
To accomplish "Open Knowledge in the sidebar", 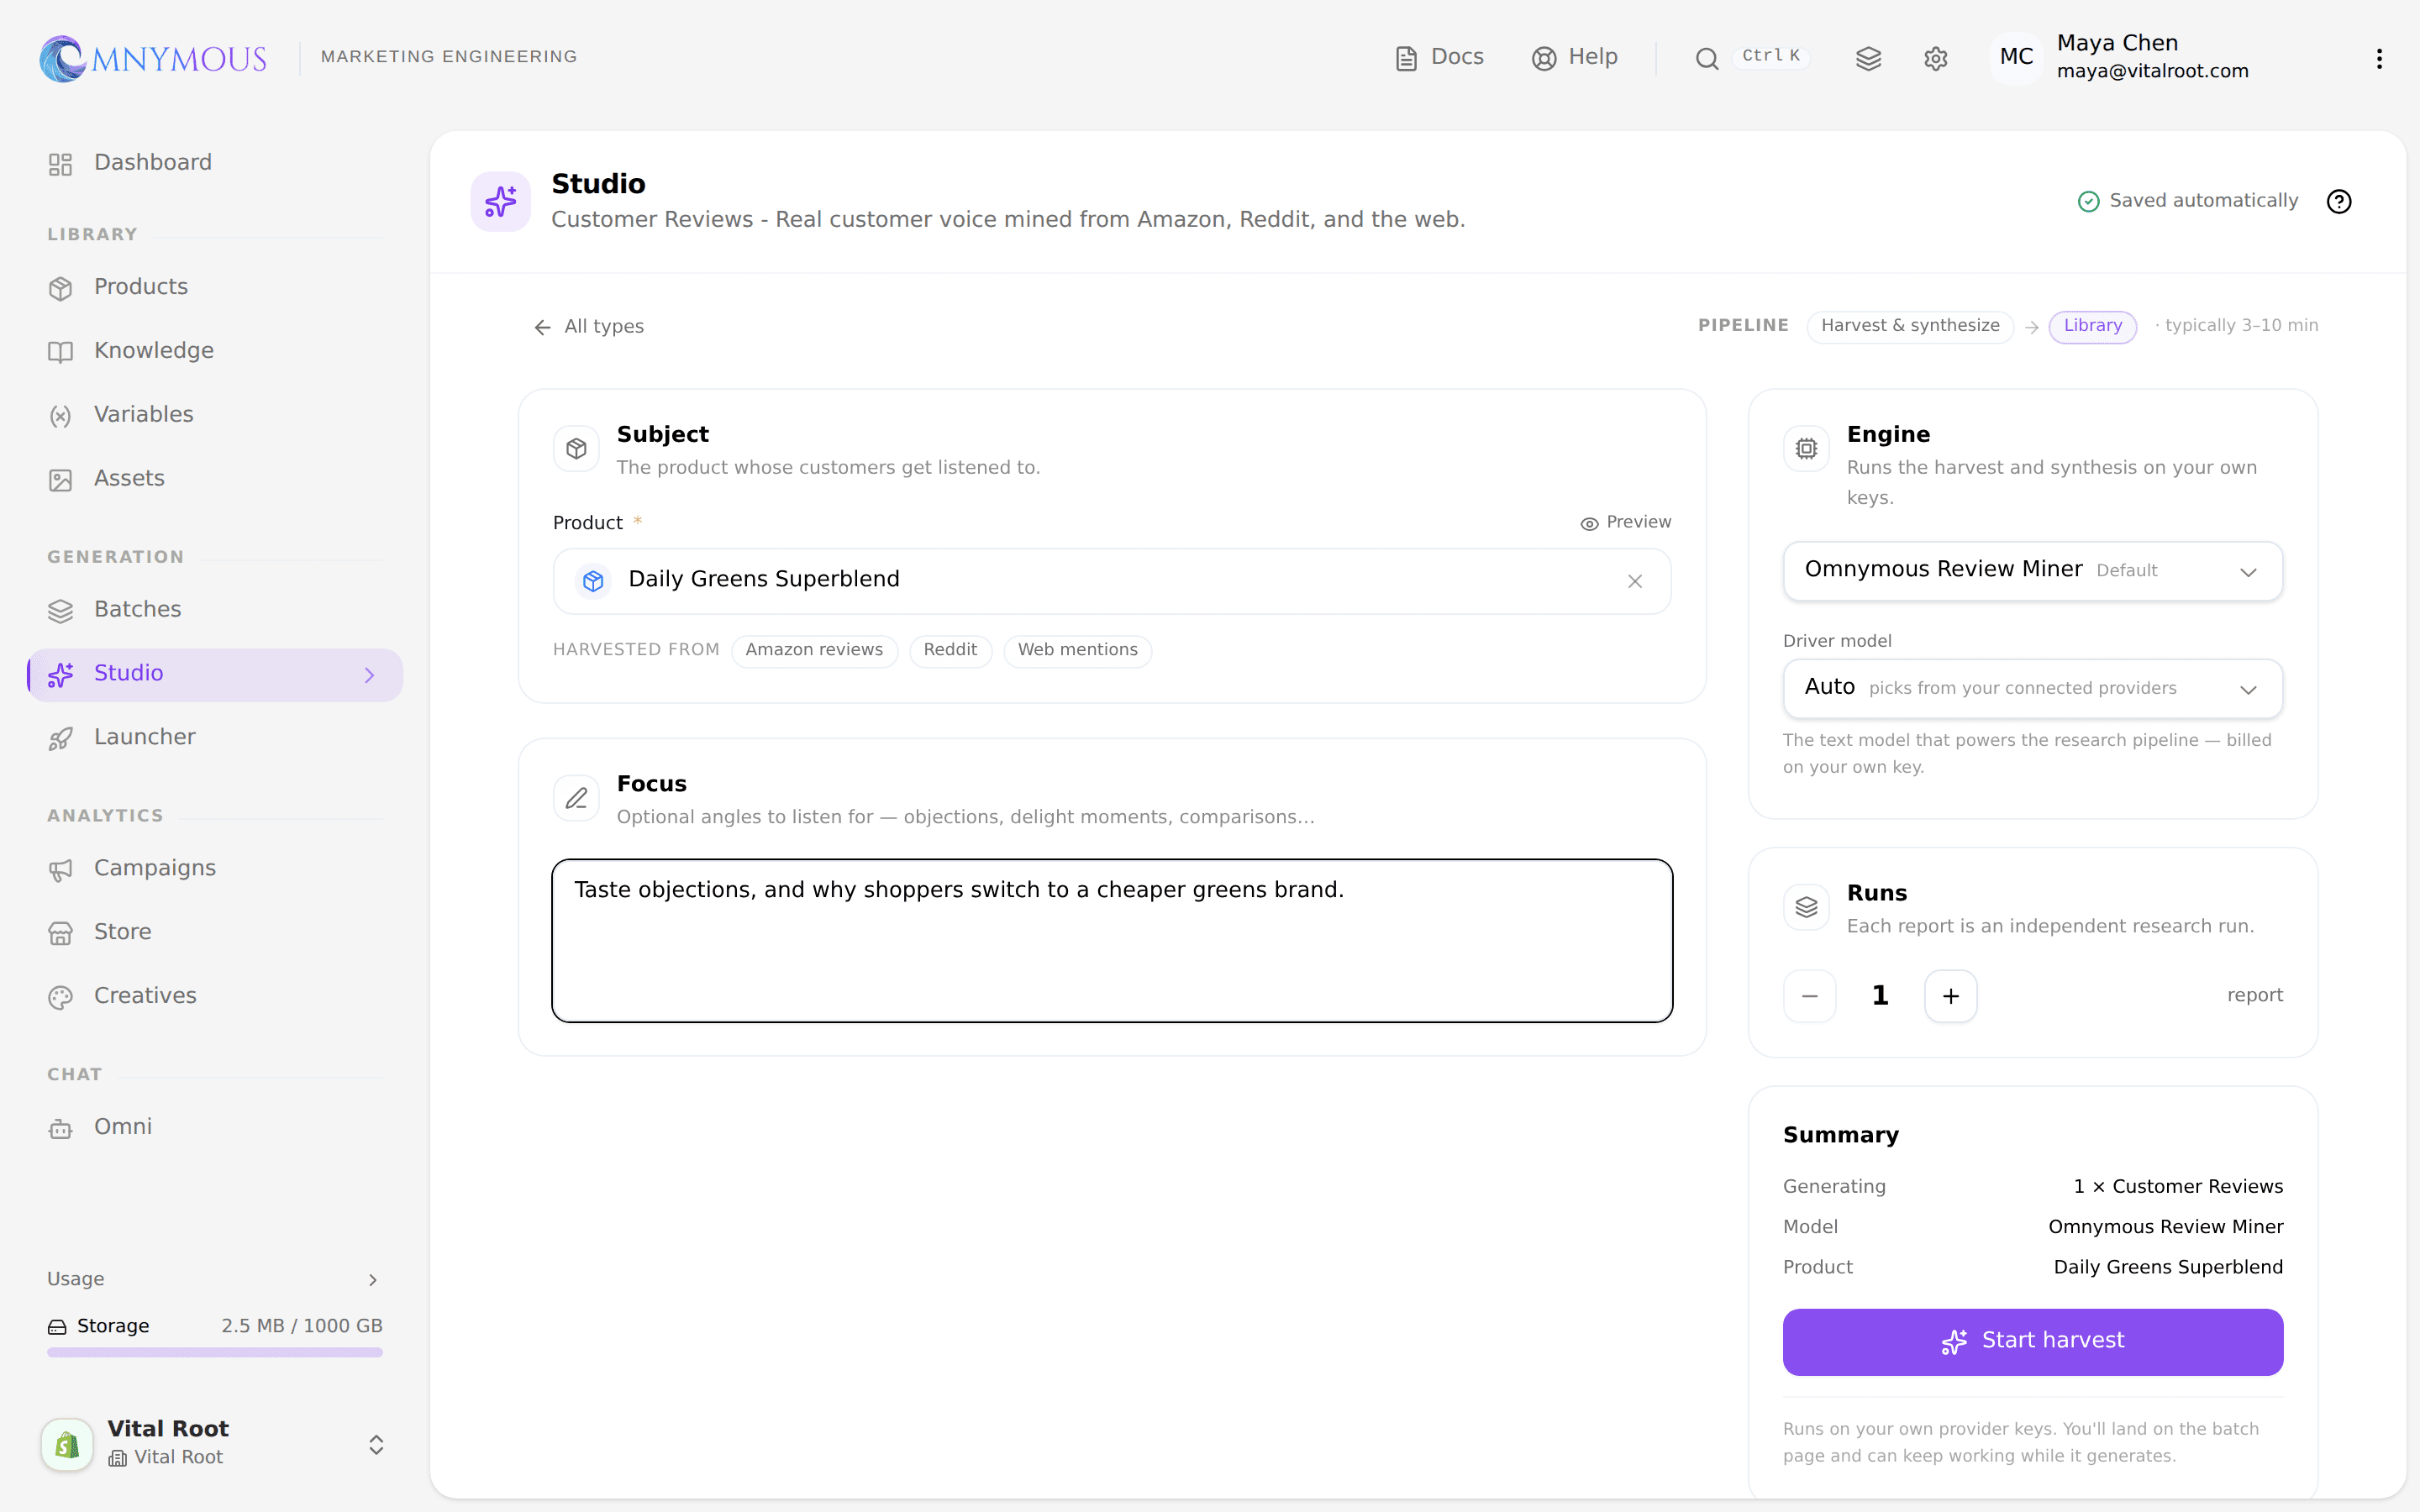I will coord(215,351).
